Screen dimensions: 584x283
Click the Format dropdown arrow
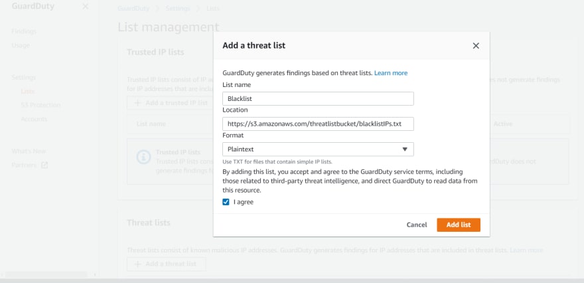click(x=405, y=149)
